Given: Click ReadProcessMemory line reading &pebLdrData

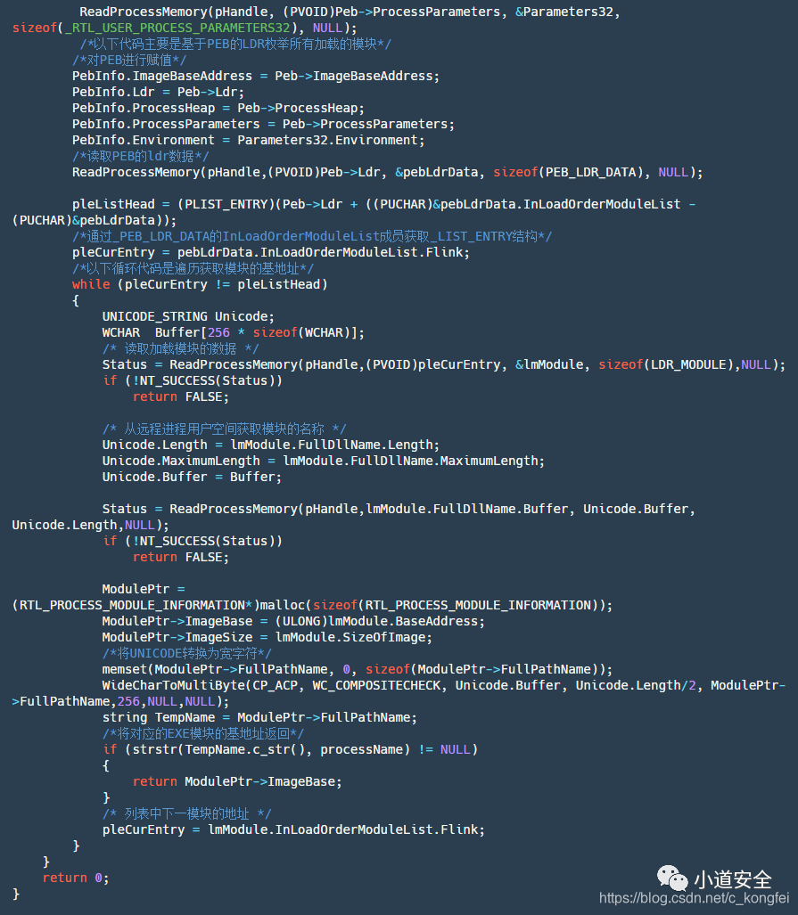Looking at the screenshot, I should tap(387, 172).
